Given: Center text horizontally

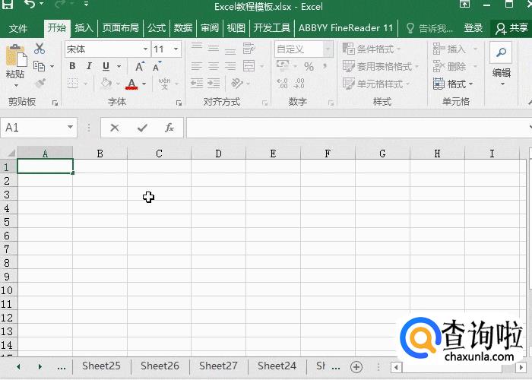Looking at the screenshot, I should click(x=214, y=66).
